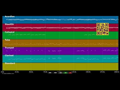The image size is (120, 90).
Task: Click the 0.0s time axis label
Action: (2, 72)
